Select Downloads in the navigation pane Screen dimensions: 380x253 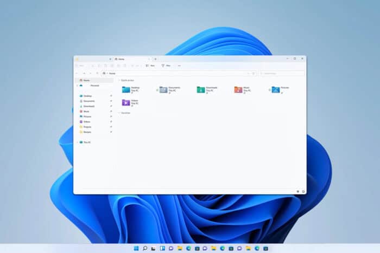click(x=94, y=106)
